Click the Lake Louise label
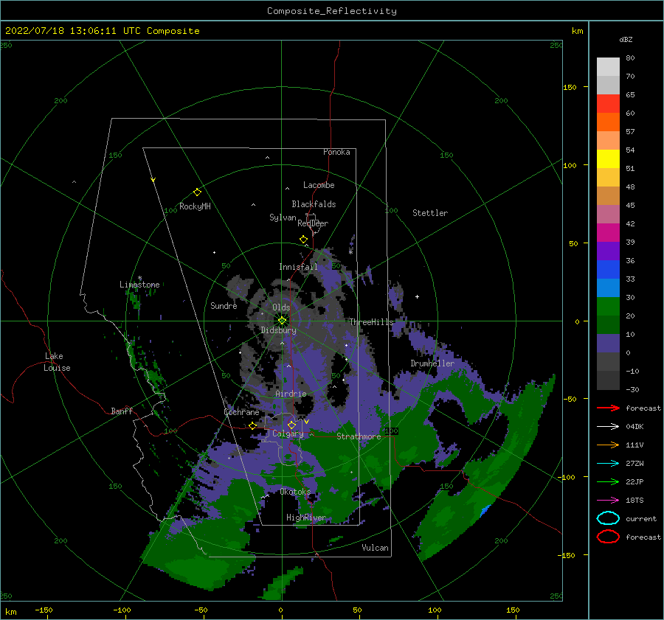The height and width of the screenshot is (620, 664). [x=57, y=362]
